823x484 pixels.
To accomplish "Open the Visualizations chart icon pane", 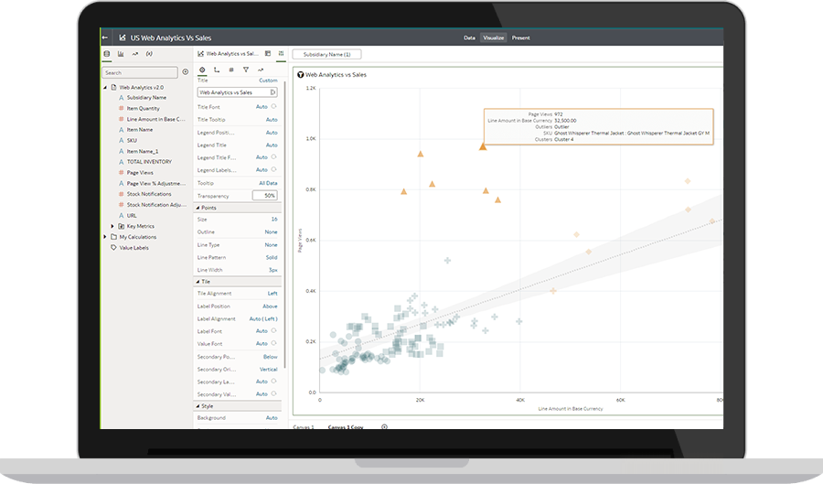I will [121, 55].
